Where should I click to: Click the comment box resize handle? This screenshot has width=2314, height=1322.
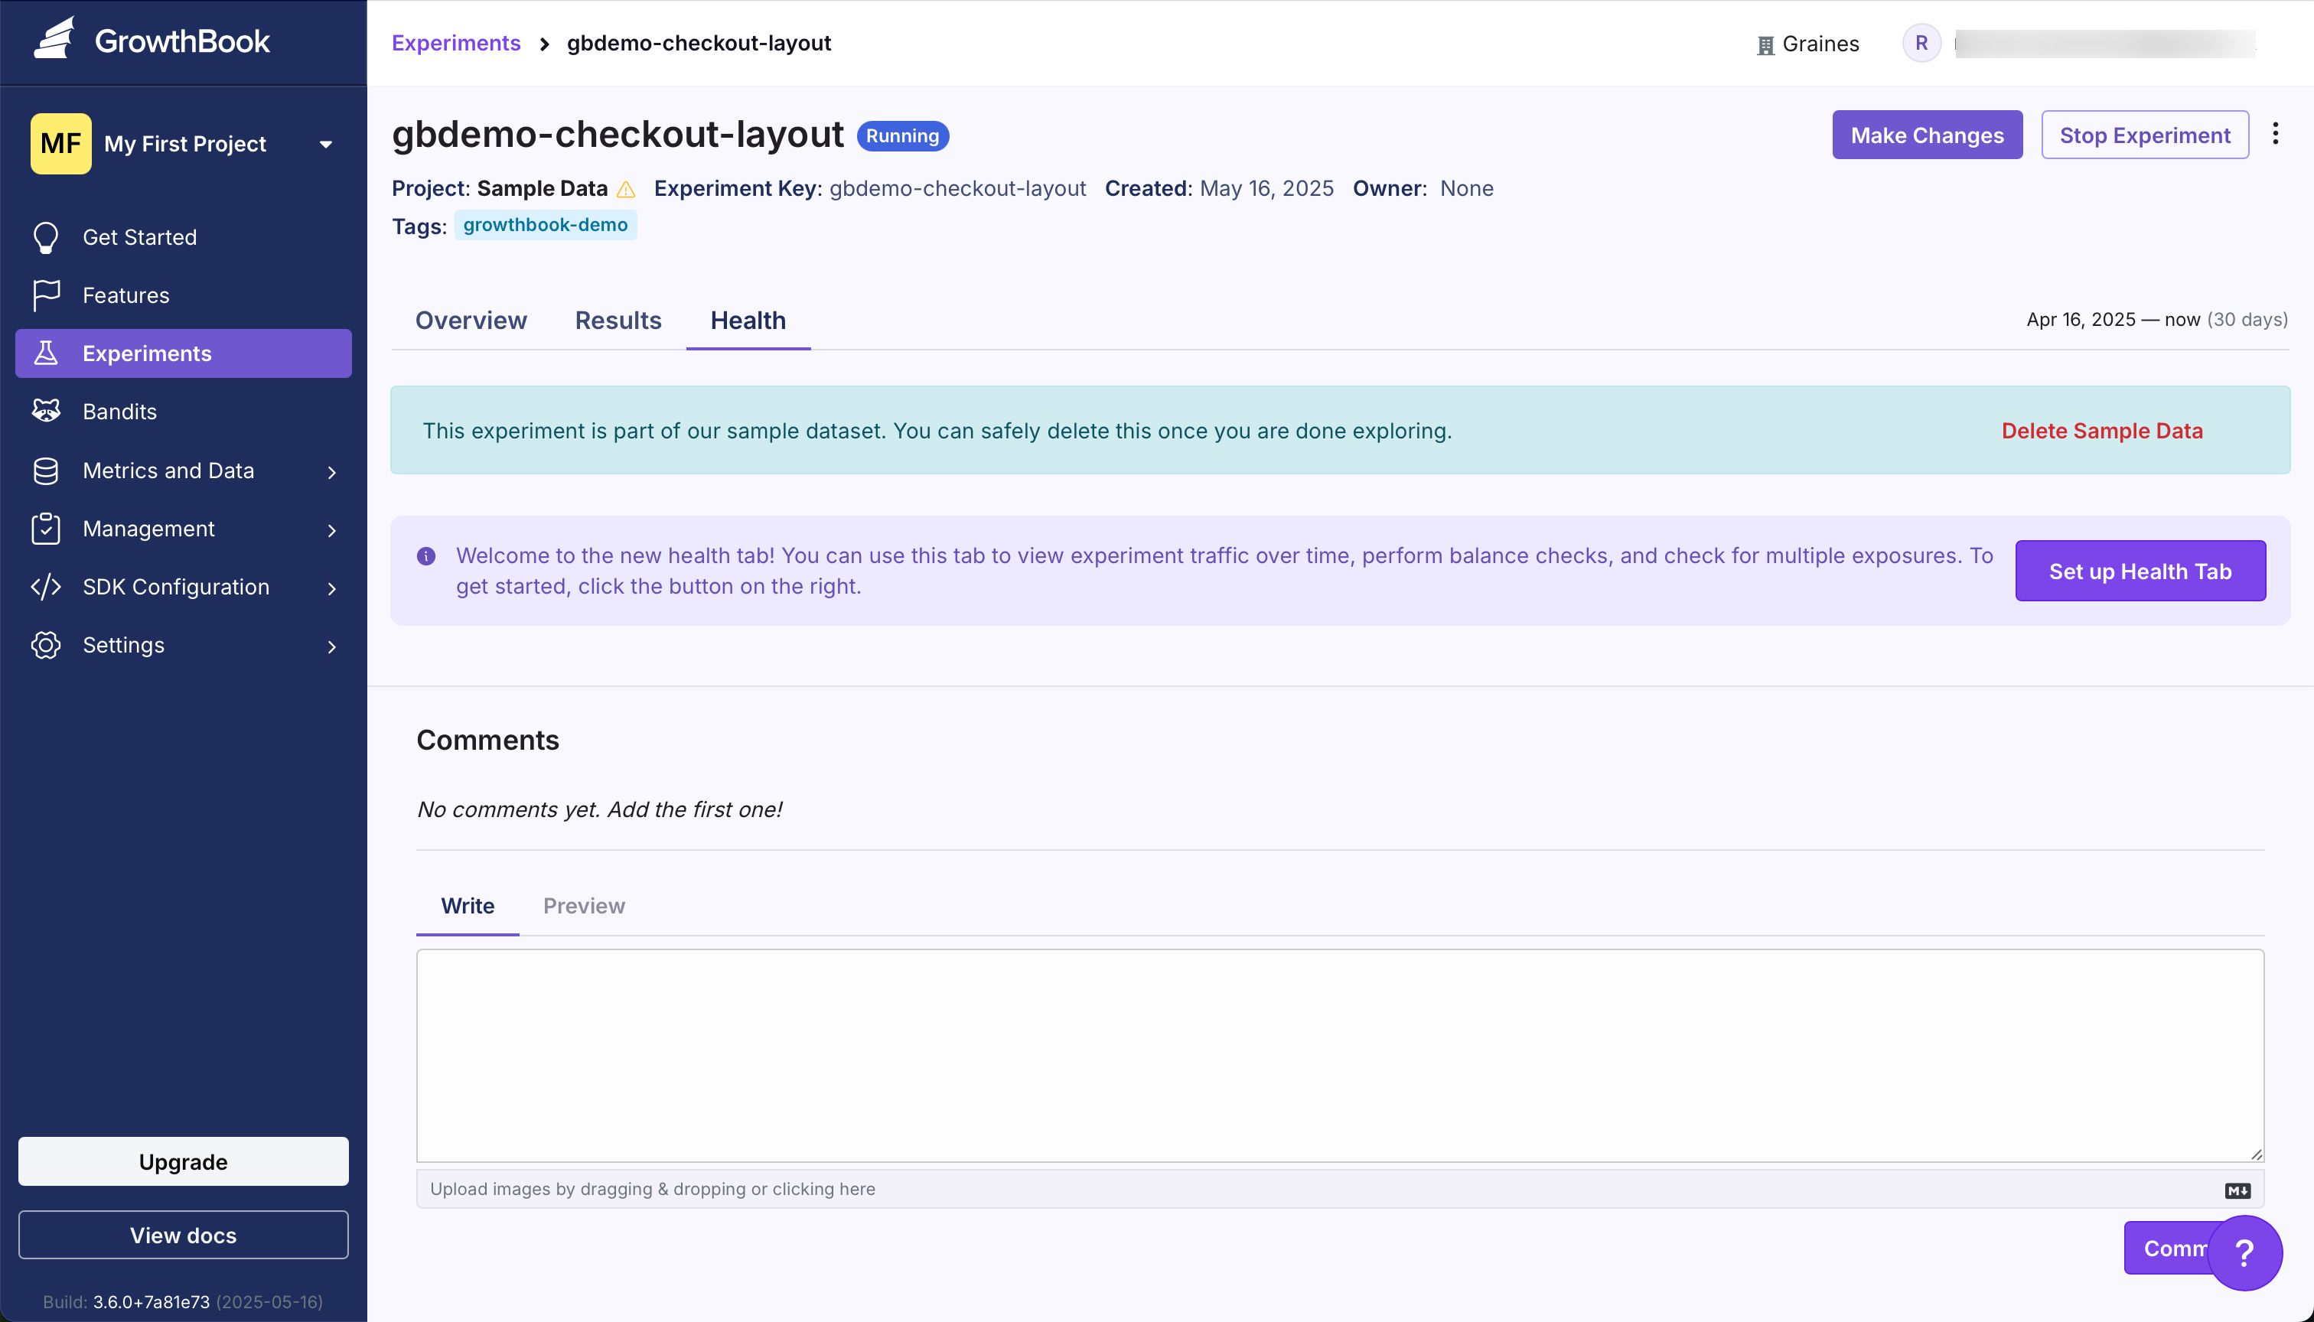click(x=2256, y=1154)
